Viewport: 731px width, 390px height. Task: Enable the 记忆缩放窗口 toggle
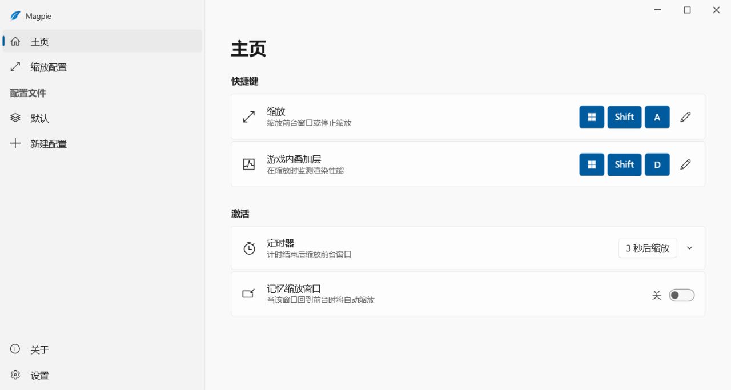(682, 295)
